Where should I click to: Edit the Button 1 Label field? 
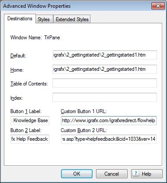(x=30, y=120)
